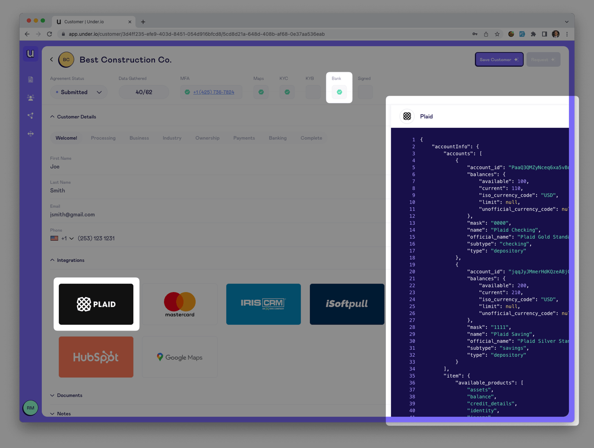Open the Submitted agreement status dropdown
594x448 pixels.
pos(79,92)
